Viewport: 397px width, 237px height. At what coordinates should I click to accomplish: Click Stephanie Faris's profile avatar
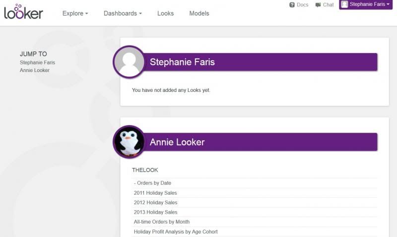129,62
